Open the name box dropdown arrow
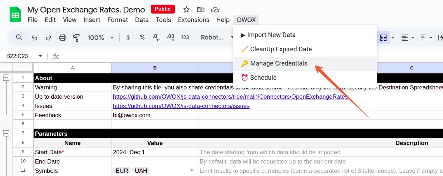 (x=40, y=56)
